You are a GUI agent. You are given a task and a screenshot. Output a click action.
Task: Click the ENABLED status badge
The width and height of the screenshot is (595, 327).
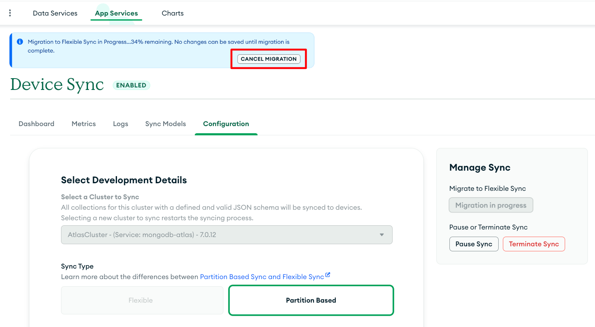pos(131,85)
